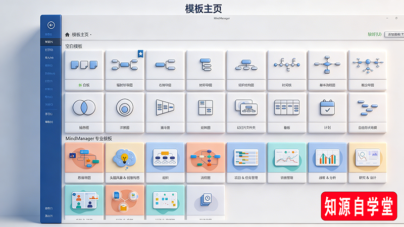Screen dimensions: 404x227
Task: Click the green 较好 link
Action: point(374,34)
